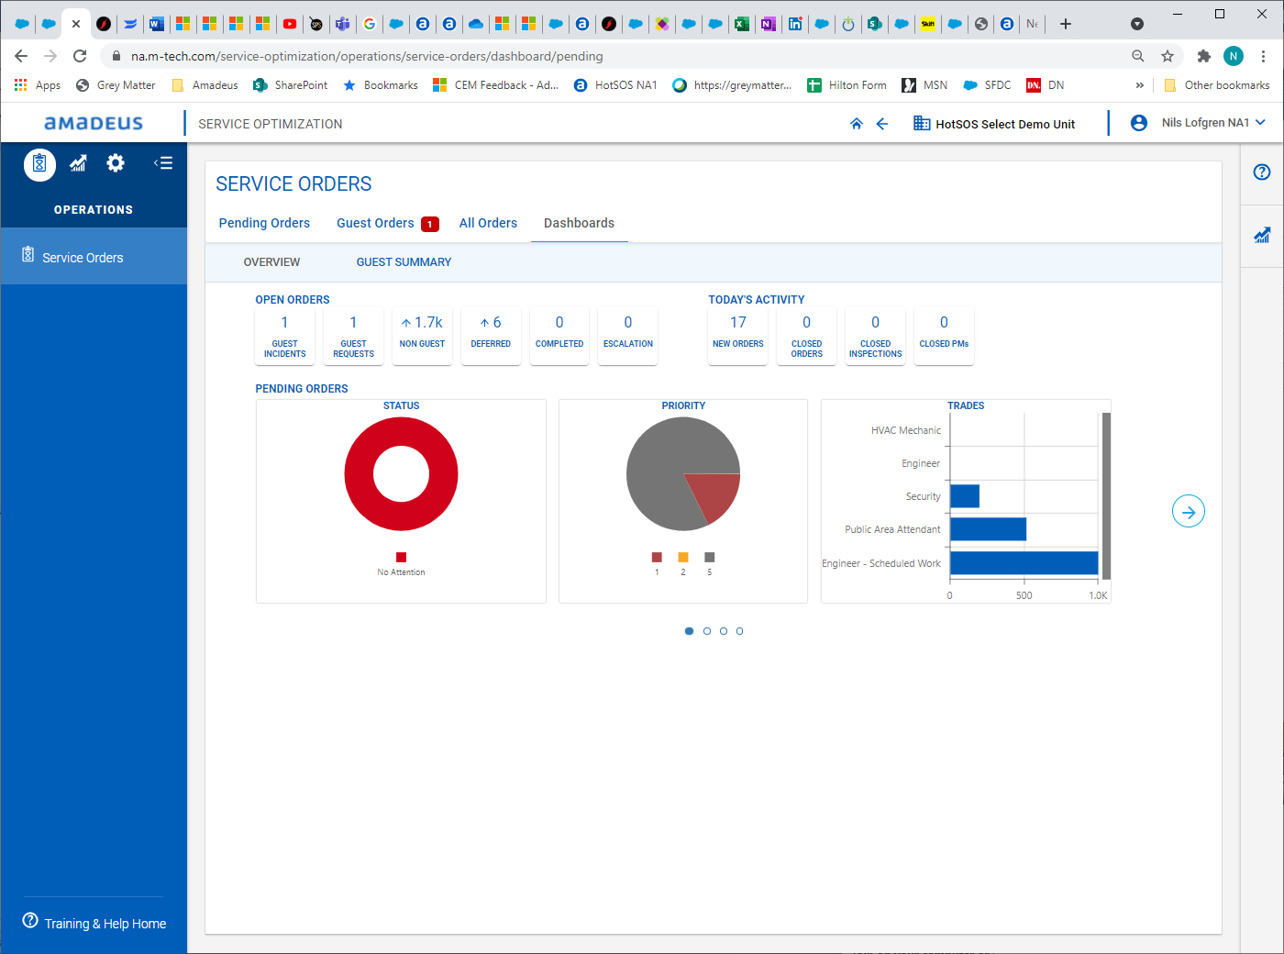This screenshot has height=954, width=1284.
Task: Open Closed Inspections tile
Action: point(876,336)
